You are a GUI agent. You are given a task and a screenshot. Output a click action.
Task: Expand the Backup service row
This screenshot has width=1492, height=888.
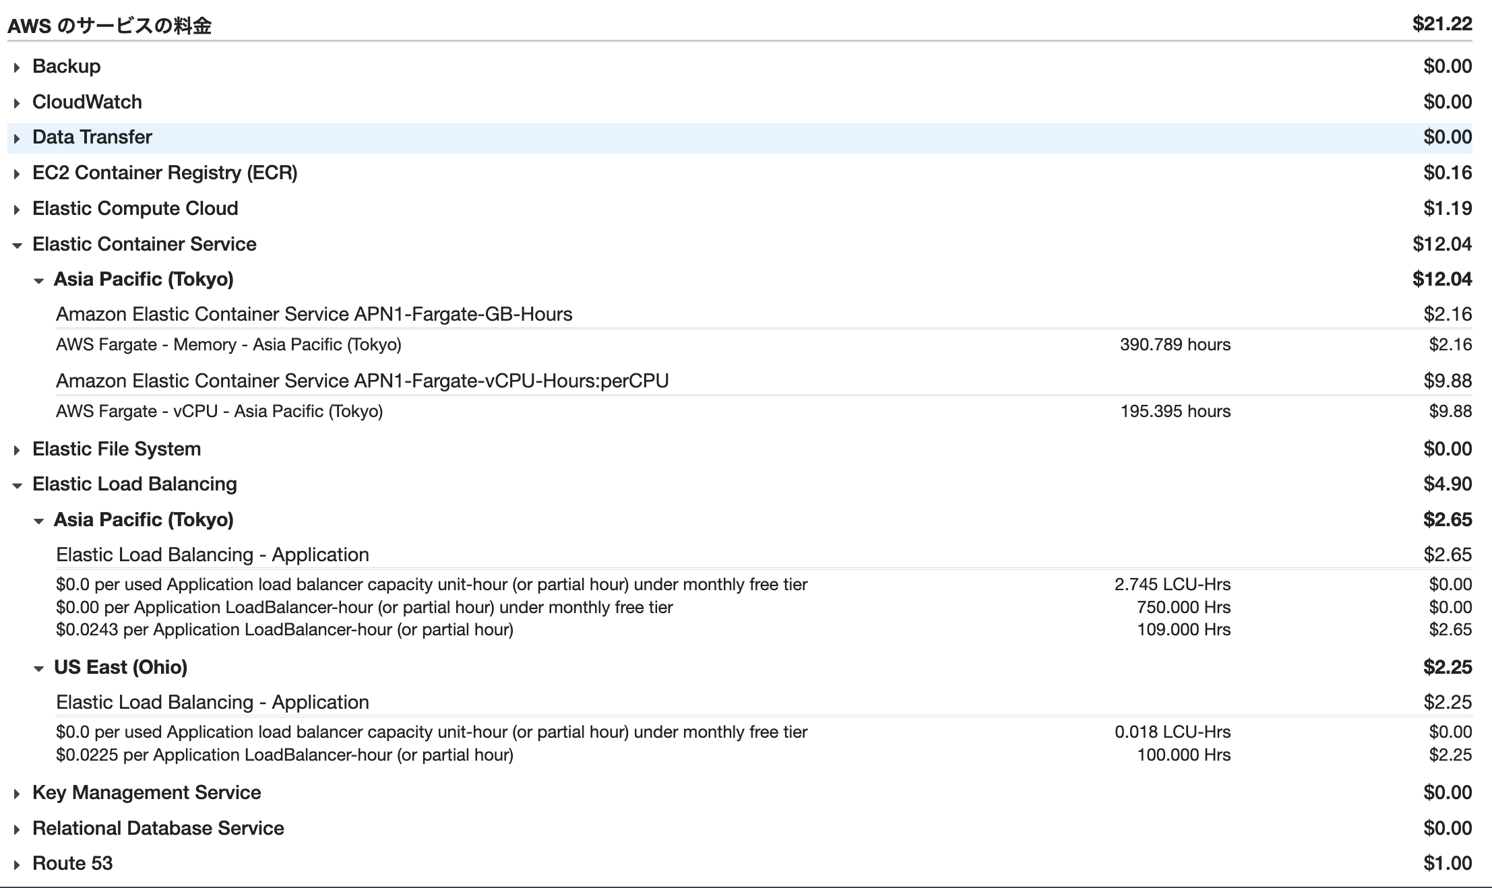click(17, 67)
